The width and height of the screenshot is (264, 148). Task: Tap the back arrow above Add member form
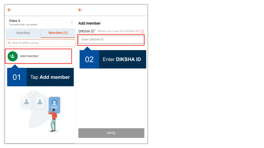pos(80,10)
